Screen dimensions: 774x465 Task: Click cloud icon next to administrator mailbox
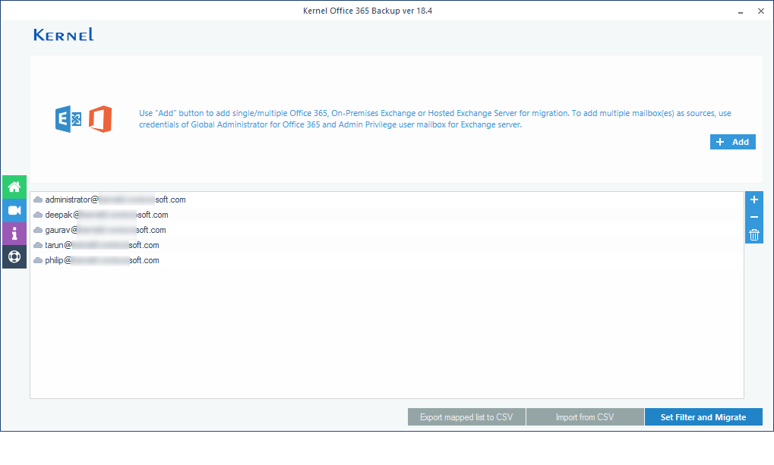coord(38,200)
